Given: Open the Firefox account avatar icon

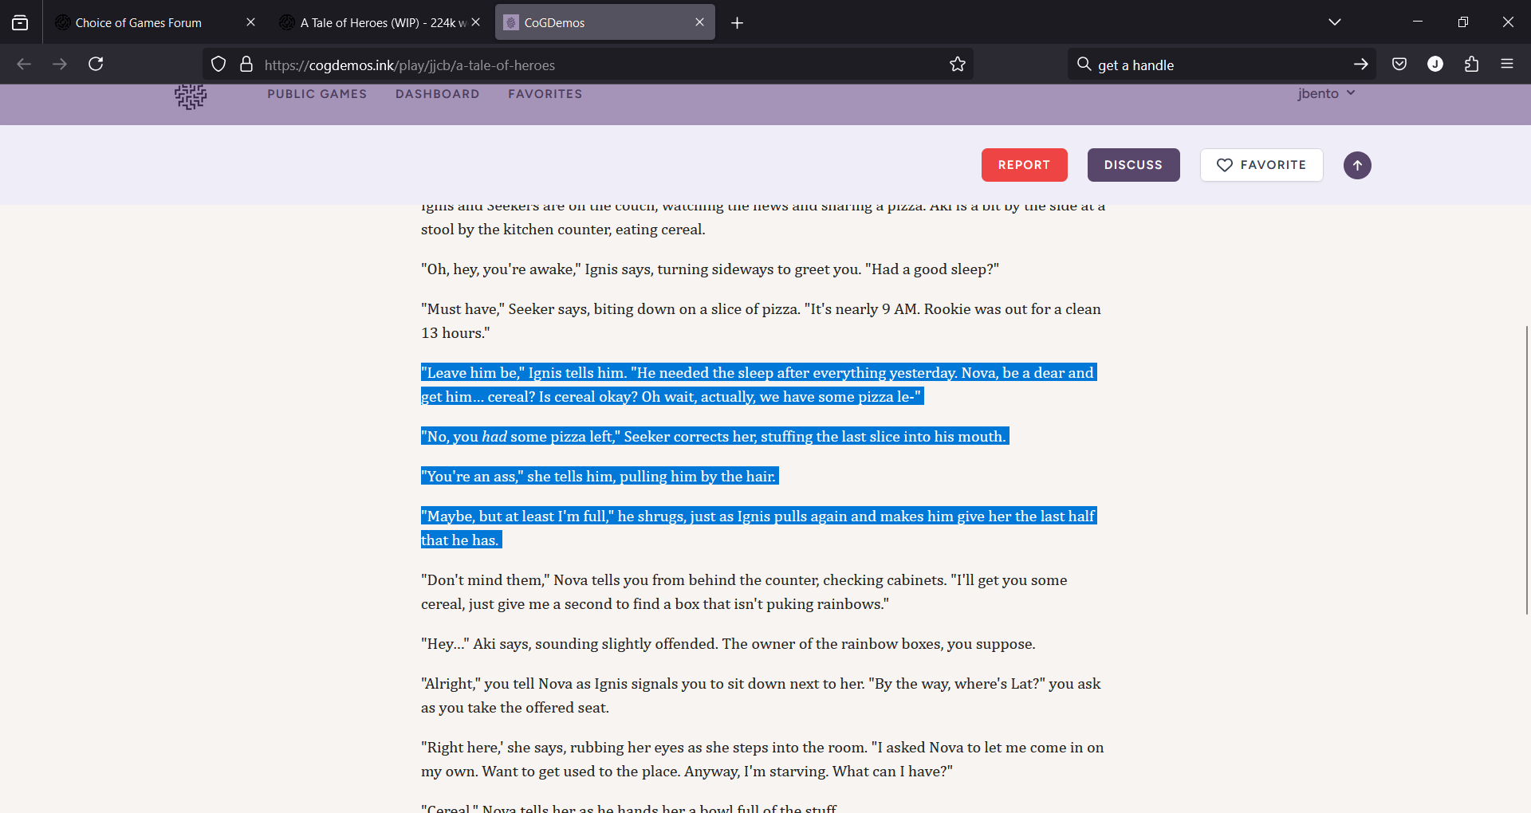Looking at the screenshot, I should (x=1435, y=65).
